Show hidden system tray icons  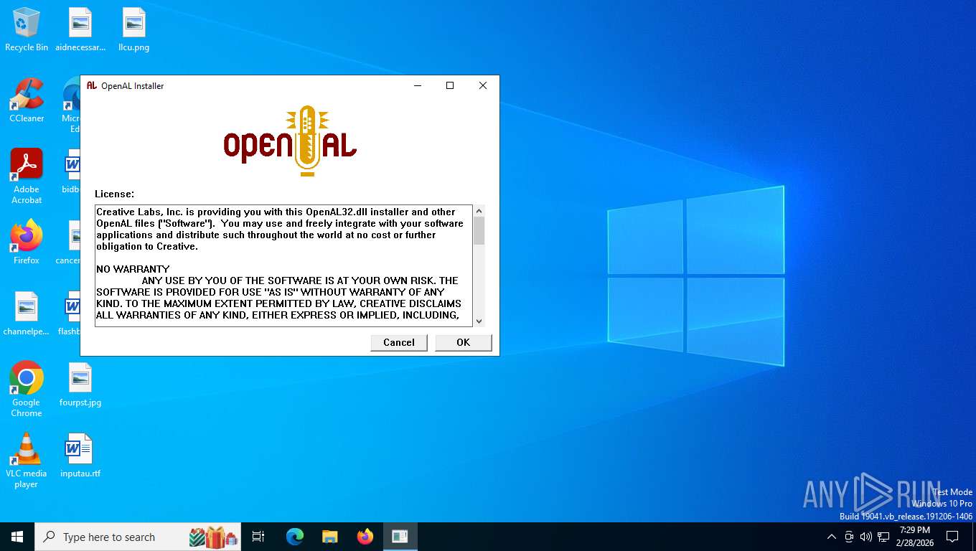coord(832,537)
